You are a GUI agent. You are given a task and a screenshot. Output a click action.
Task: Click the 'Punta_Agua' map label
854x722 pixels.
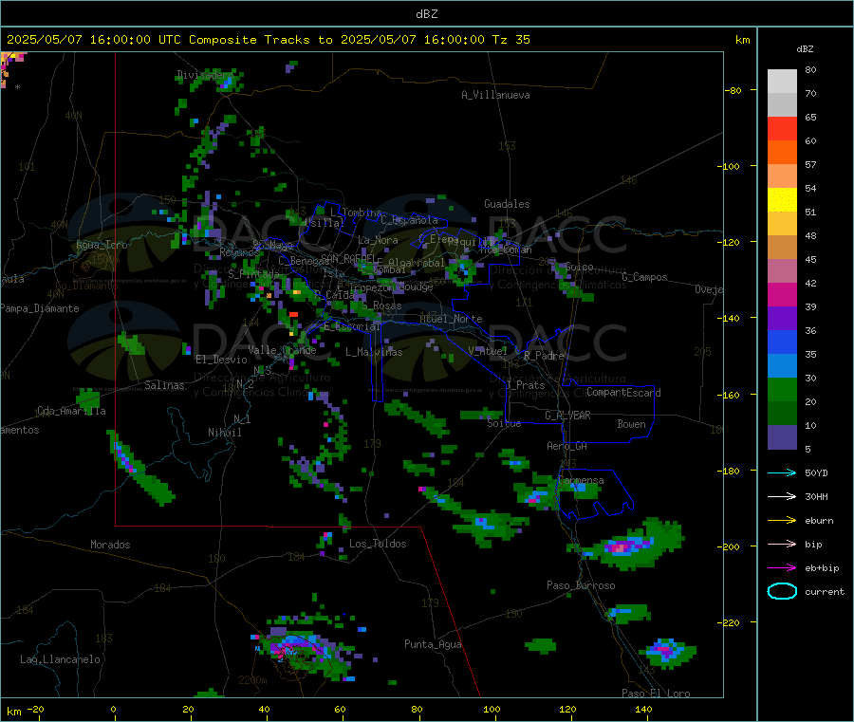[x=433, y=645]
